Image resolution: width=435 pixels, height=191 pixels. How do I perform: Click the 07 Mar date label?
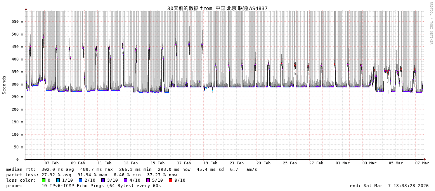pyautogui.click(x=422, y=163)
